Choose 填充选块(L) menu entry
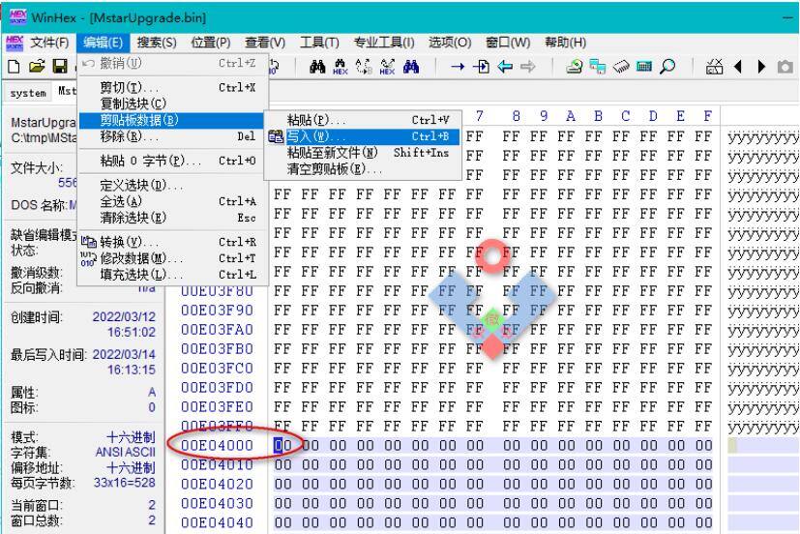Image resolution: width=800 pixels, height=534 pixels. (172, 275)
